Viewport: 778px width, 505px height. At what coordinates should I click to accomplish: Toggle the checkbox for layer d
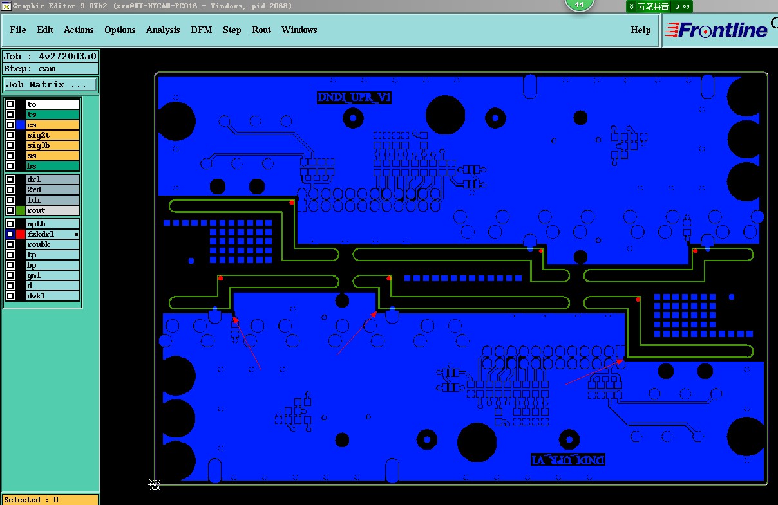(x=10, y=286)
